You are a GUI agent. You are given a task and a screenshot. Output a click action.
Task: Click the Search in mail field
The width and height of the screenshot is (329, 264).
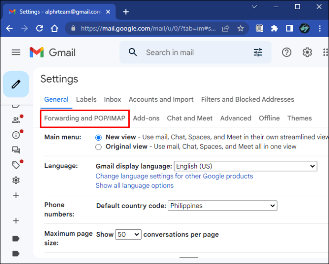(x=195, y=53)
